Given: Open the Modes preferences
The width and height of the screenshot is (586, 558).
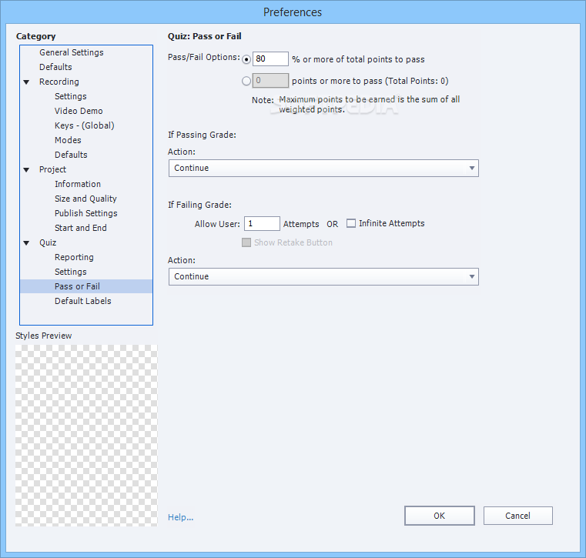Looking at the screenshot, I should point(68,140).
